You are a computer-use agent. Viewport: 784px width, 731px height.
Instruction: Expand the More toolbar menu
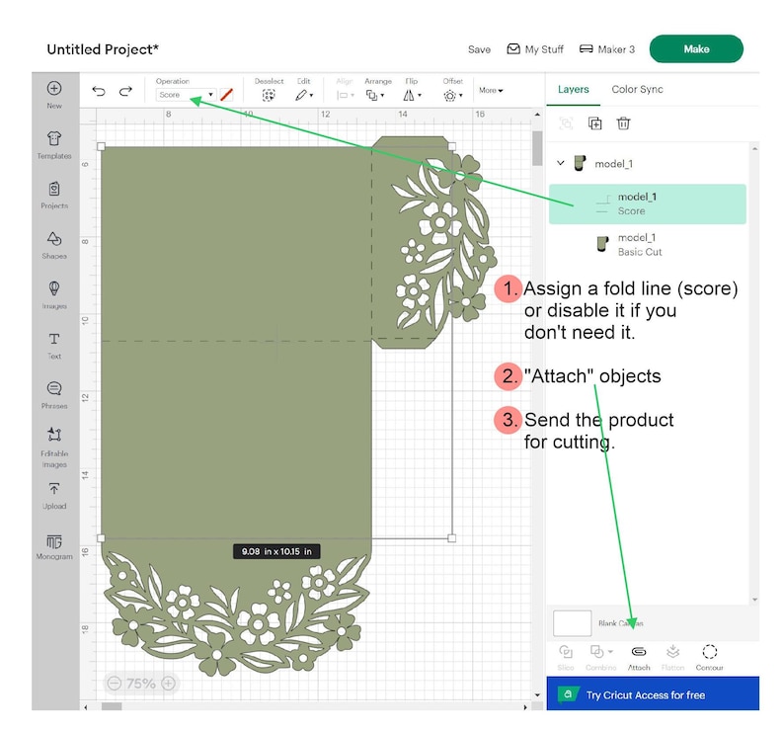click(491, 91)
